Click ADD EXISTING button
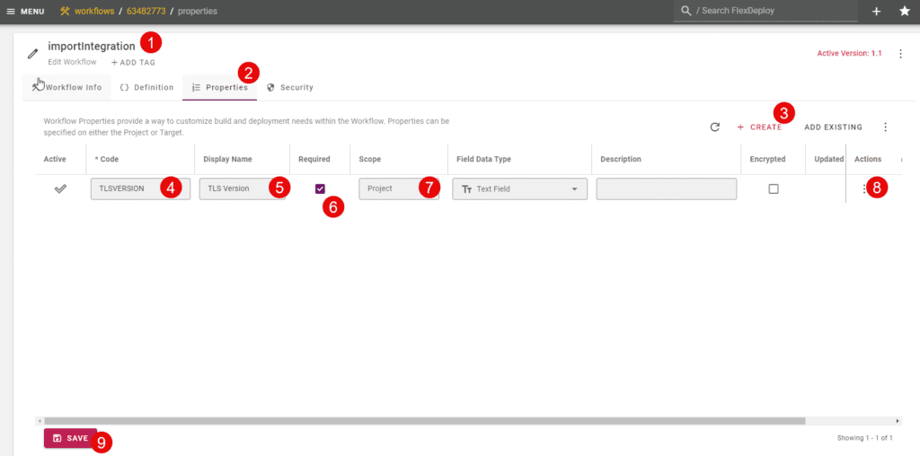 [833, 127]
